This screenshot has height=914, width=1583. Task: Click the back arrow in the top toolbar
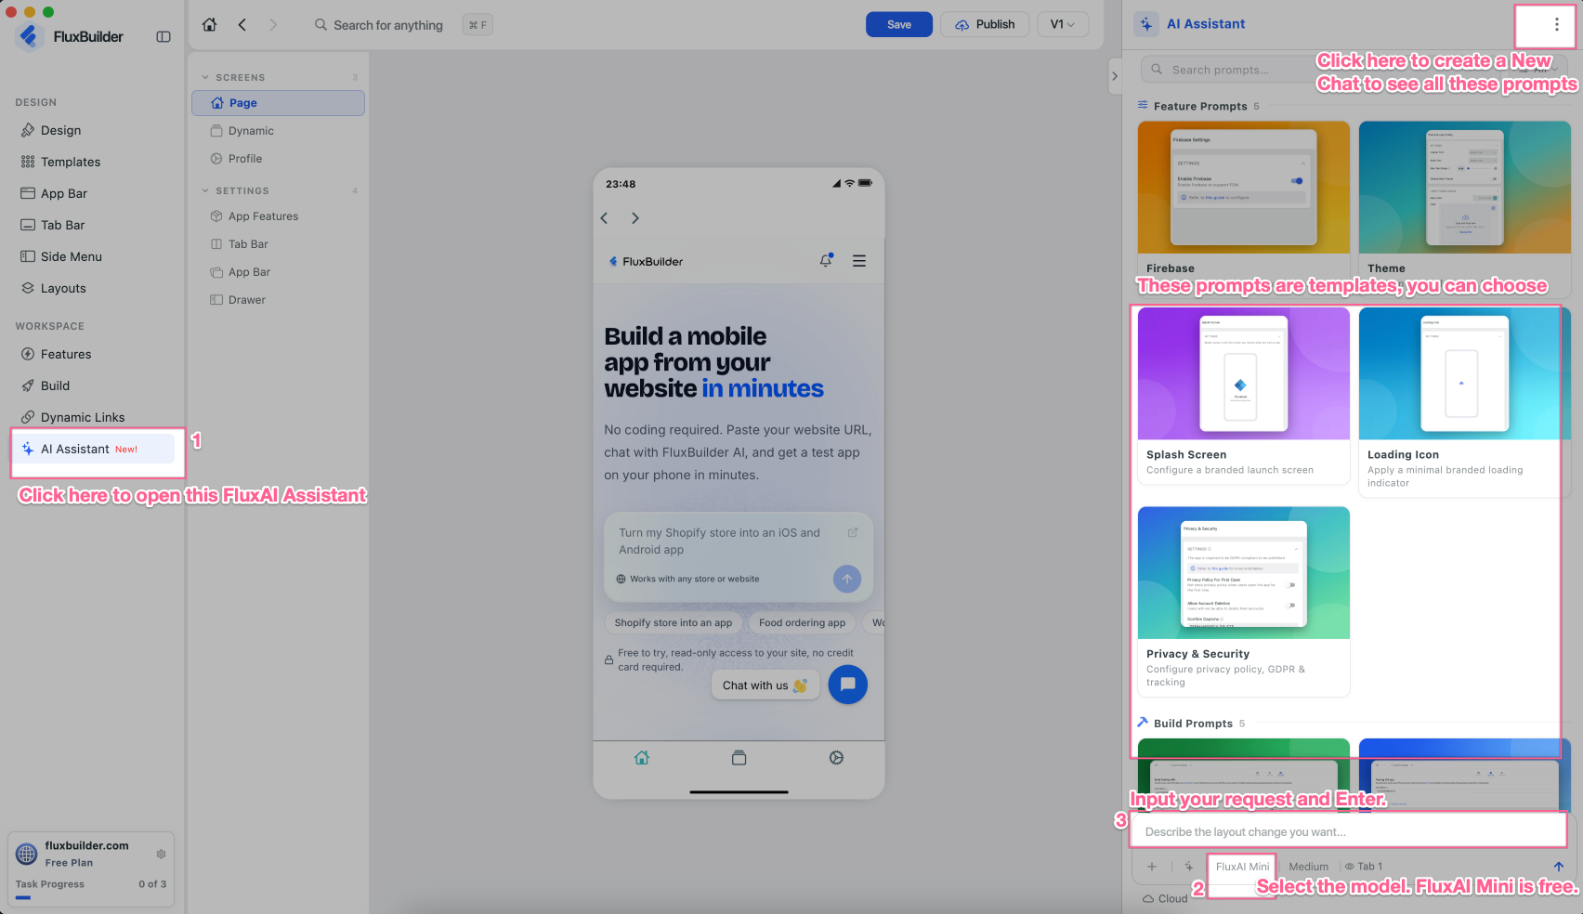(x=242, y=25)
